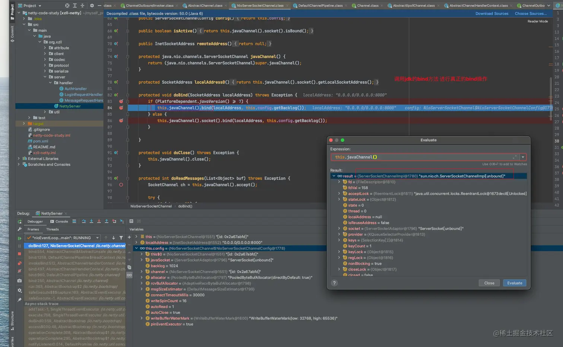Screen dimensions: 563x347
Task: Click the locate target icon in Project panel
Action: [x=67, y=6]
